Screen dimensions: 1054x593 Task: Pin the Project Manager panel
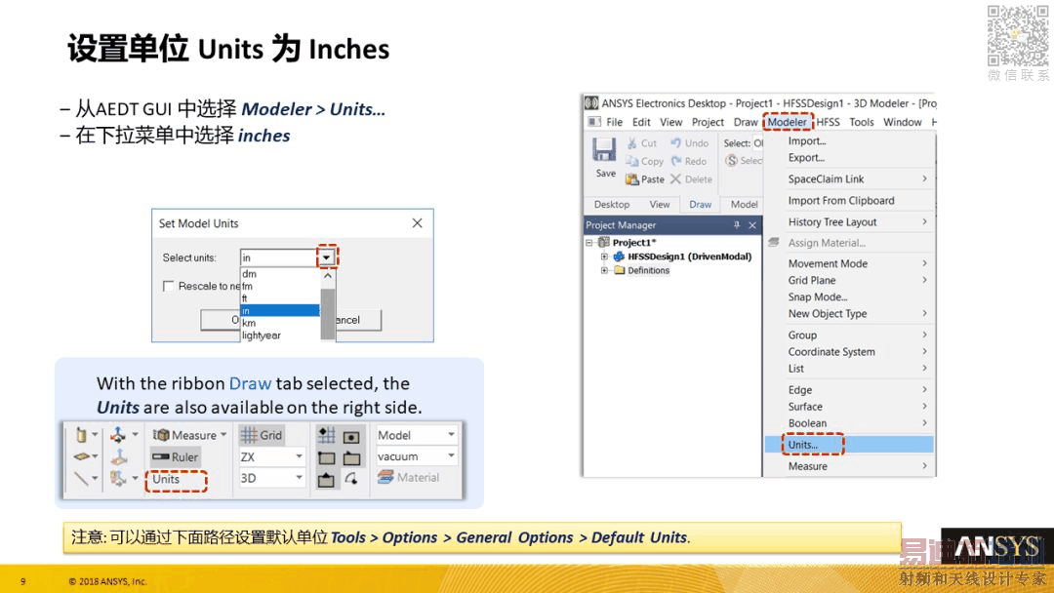point(737,225)
